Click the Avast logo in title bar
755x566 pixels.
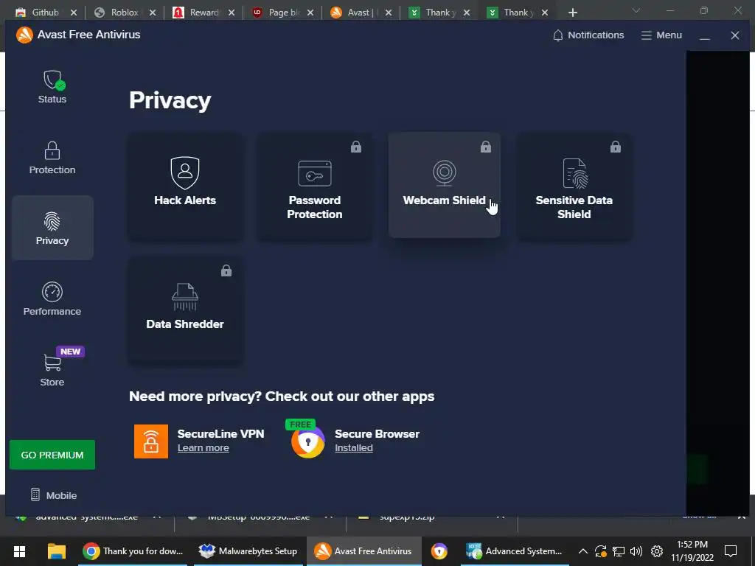[x=24, y=35]
